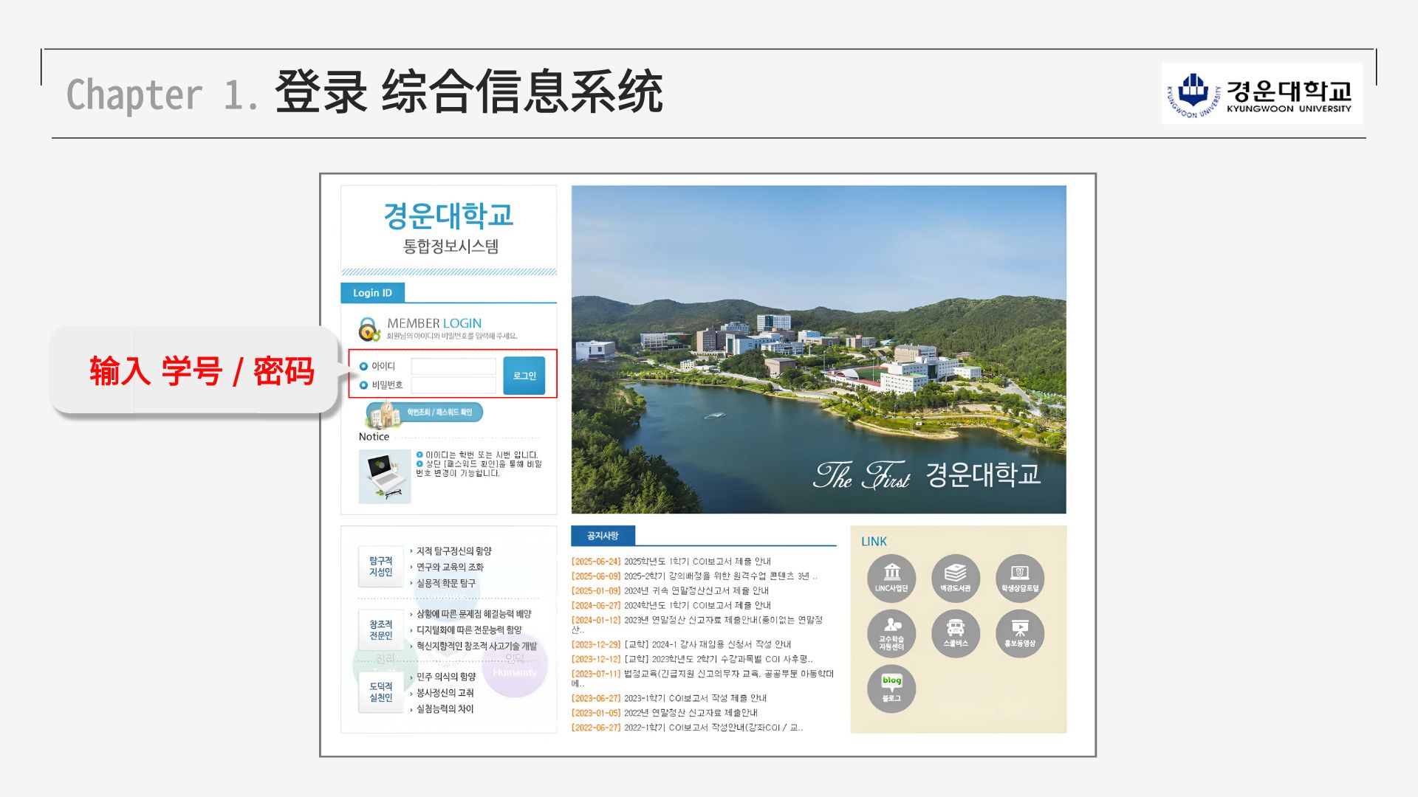The width and height of the screenshot is (1418, 797).
Task: Open the 홍보동영상 promo video icon
Action: 1020,633
